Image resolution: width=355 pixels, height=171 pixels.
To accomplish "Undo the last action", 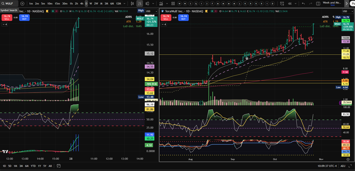I will pyautogui.click(x=303, y=4).
